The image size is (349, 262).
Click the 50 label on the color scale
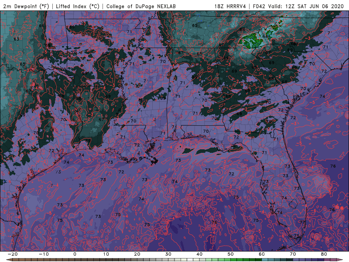(231, 254)
